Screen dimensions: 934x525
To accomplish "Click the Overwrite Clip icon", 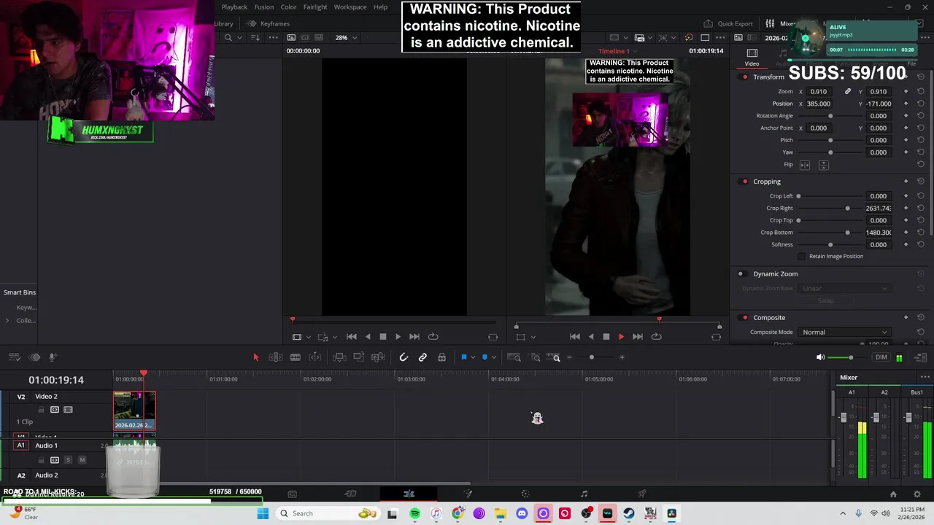I will pyautogui.click(x=358, y=357).
